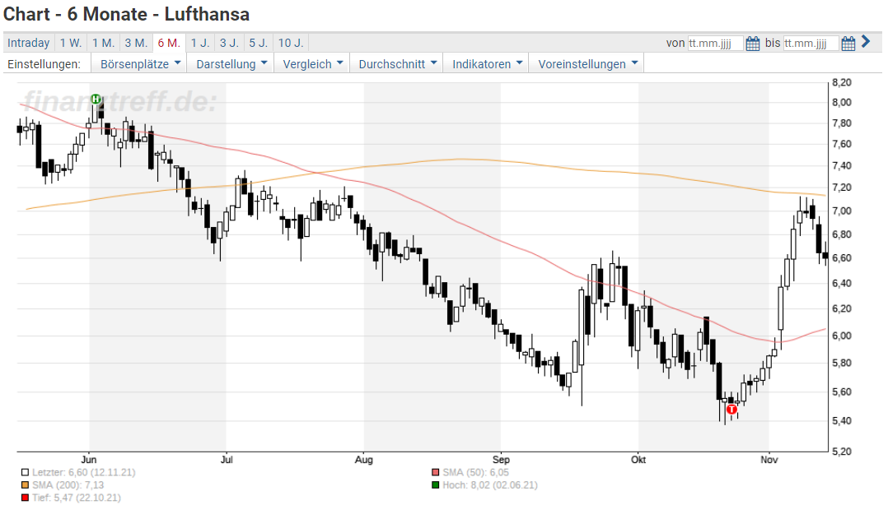Viewport: 888px width, 505px height.
Task: Switch to the 1 J. timeframe tab
Action: point(200,43)
